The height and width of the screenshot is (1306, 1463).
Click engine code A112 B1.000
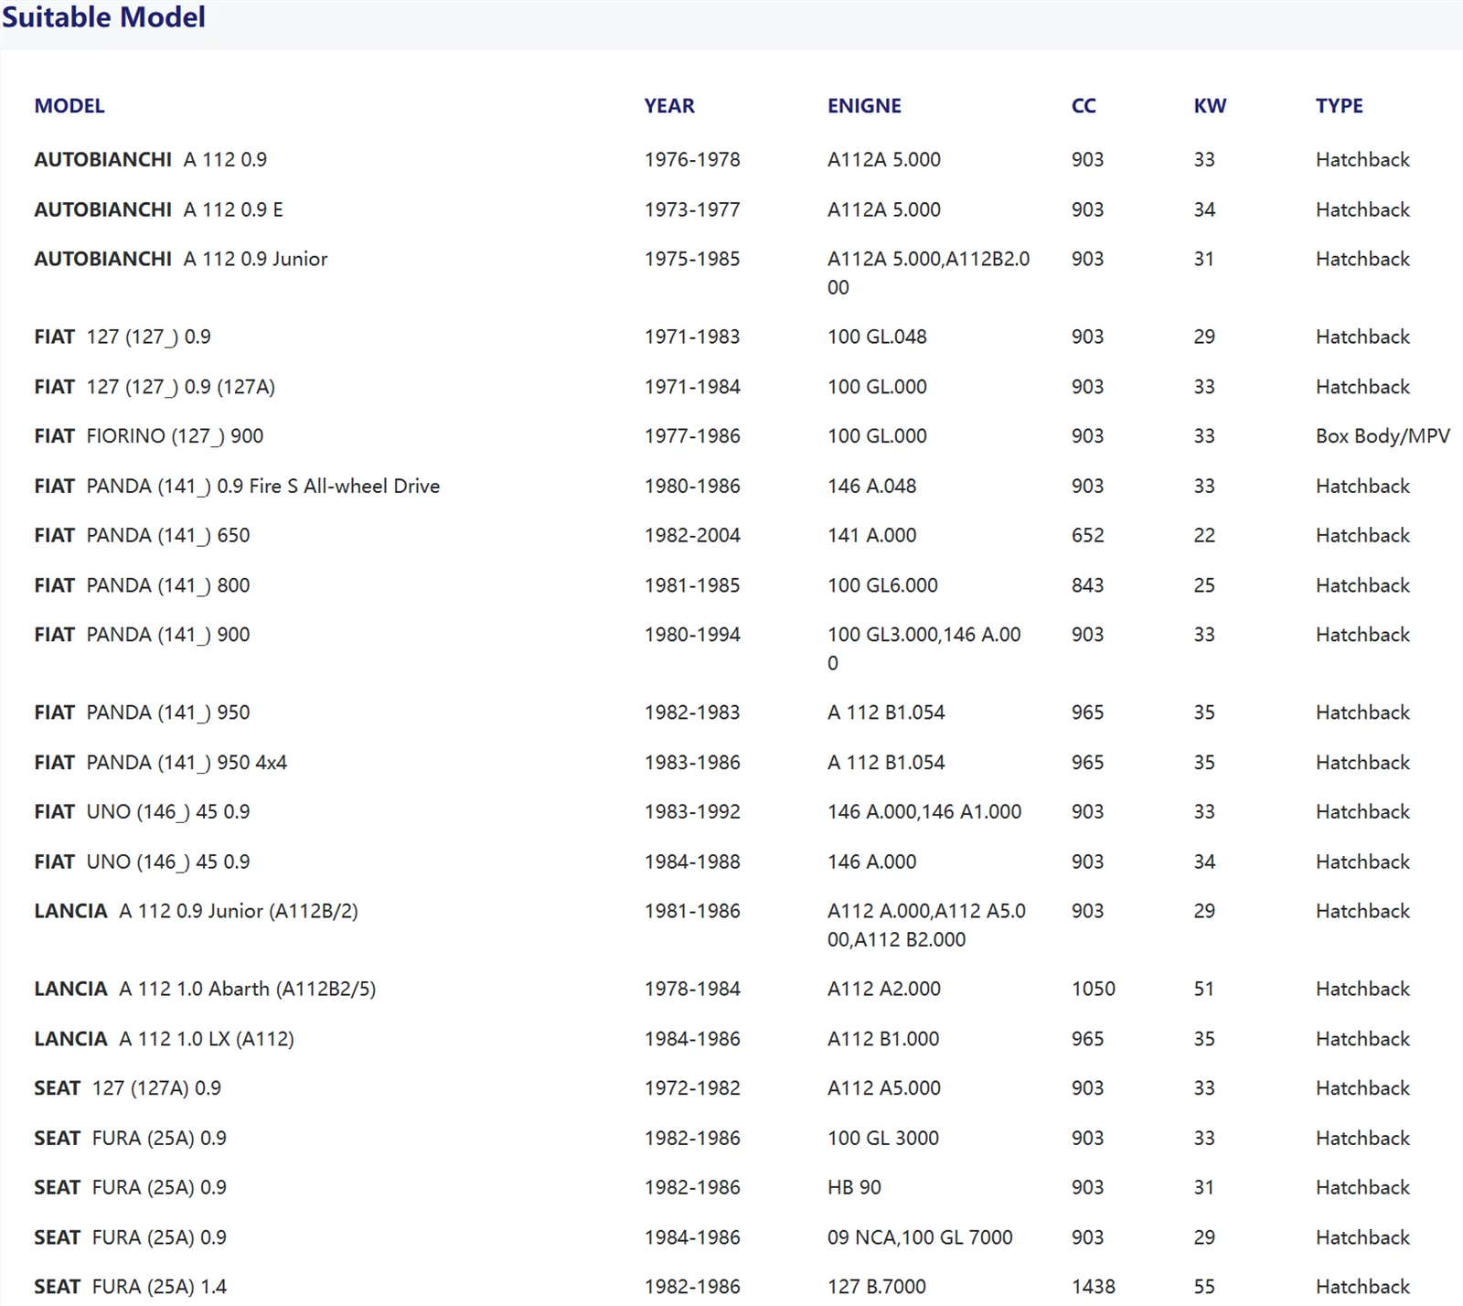883,1039
